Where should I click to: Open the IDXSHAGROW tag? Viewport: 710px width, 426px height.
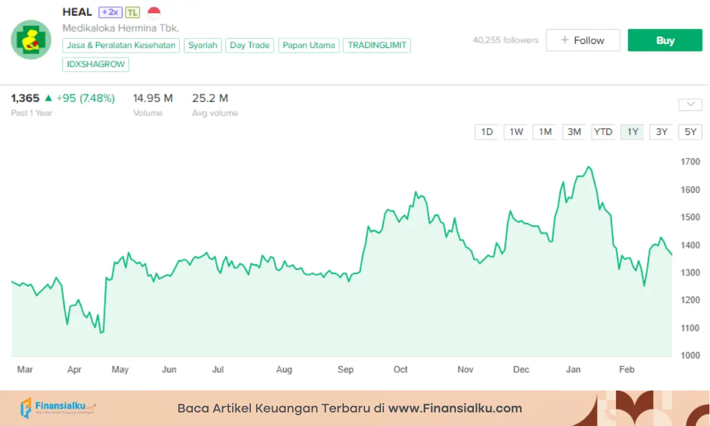(x=95, y=64)
